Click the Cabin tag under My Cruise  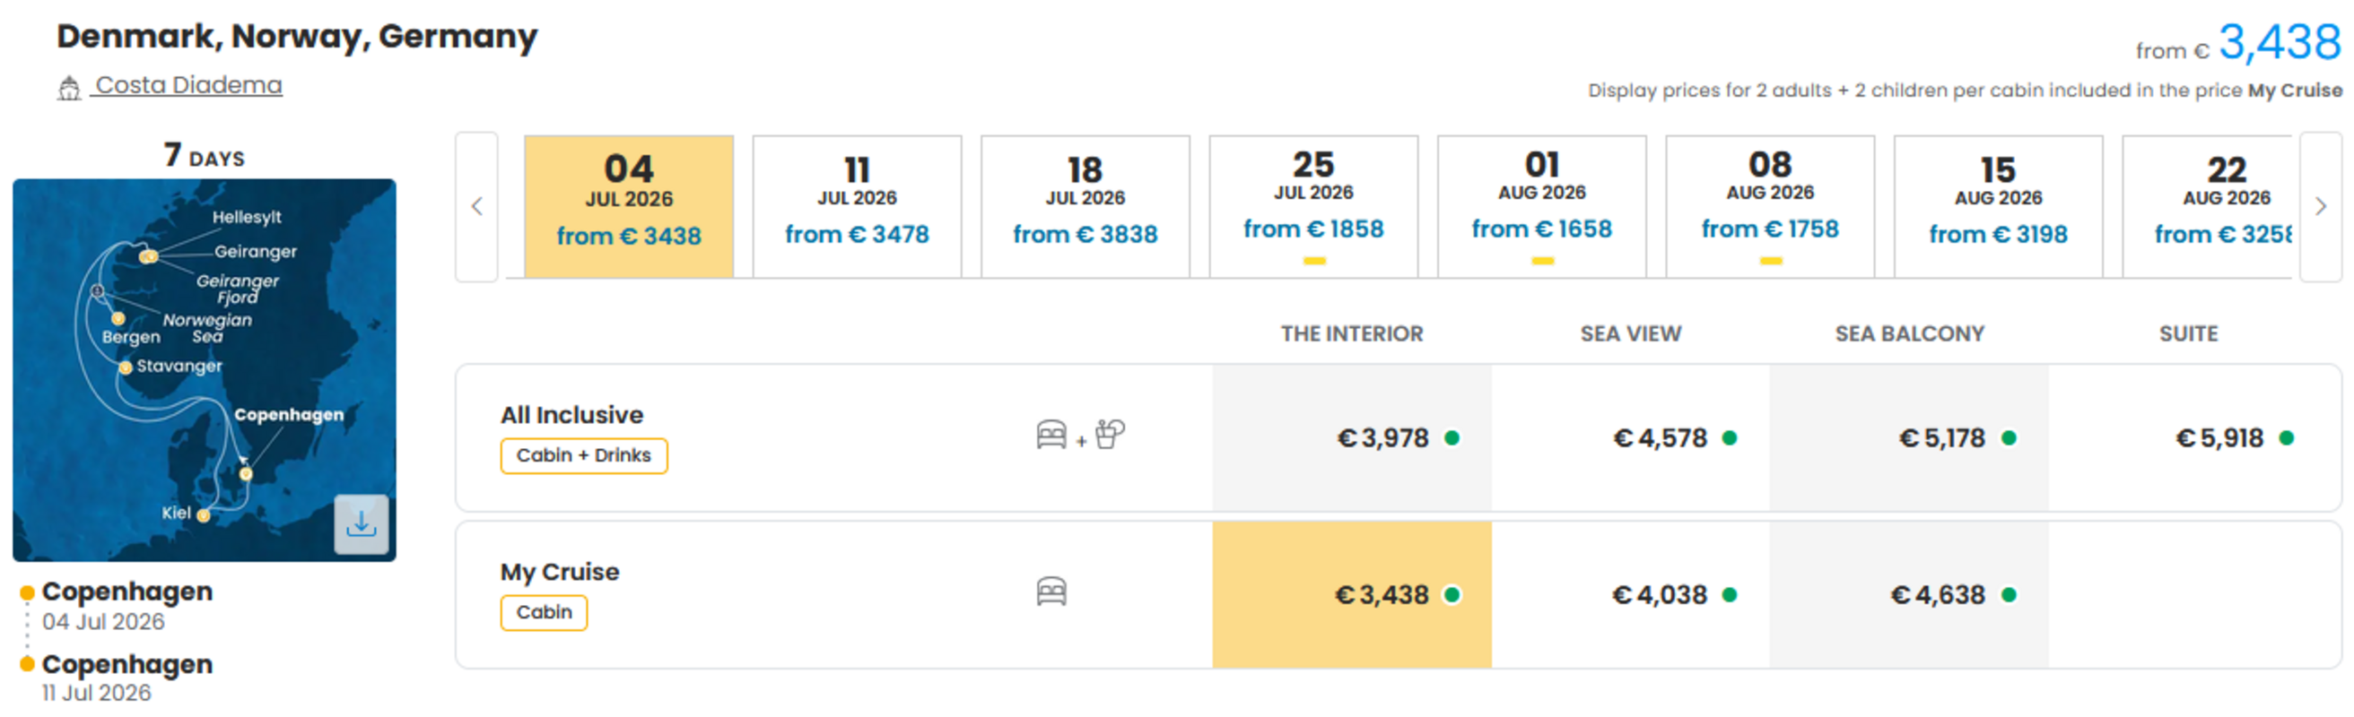pyautogui.click(x=544, y=612)
